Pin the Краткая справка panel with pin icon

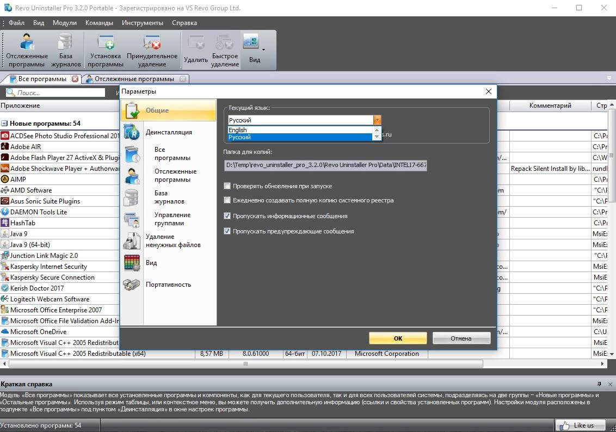coord(599,384)
